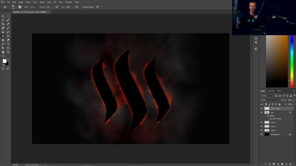This screenshot has width=296, height=166.
Task: Open the eraser Mode dropdown
Action: click(x=34, y=7)
